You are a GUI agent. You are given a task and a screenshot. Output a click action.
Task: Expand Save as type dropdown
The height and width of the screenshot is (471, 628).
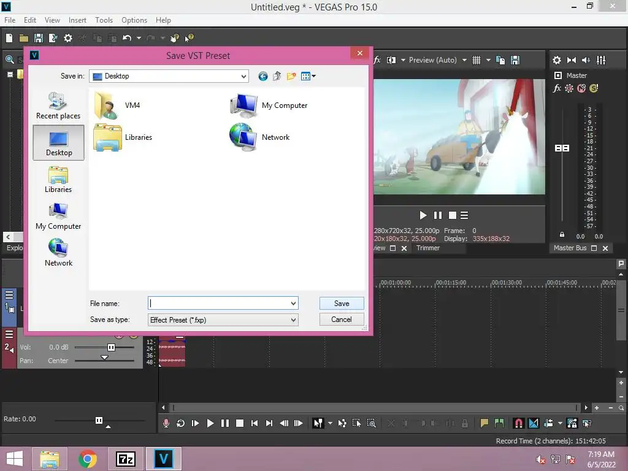click(294, 320)
